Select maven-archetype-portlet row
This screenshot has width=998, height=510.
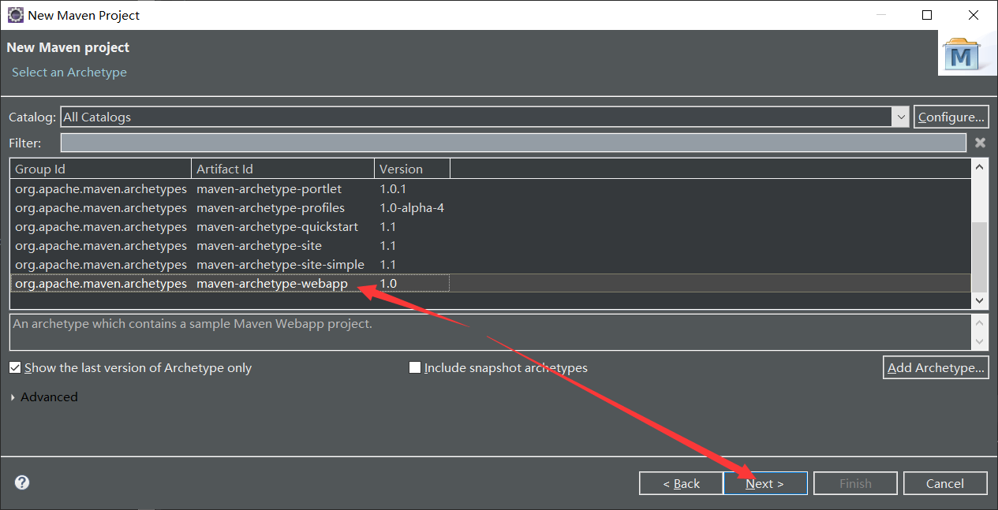tap(491, 189)
